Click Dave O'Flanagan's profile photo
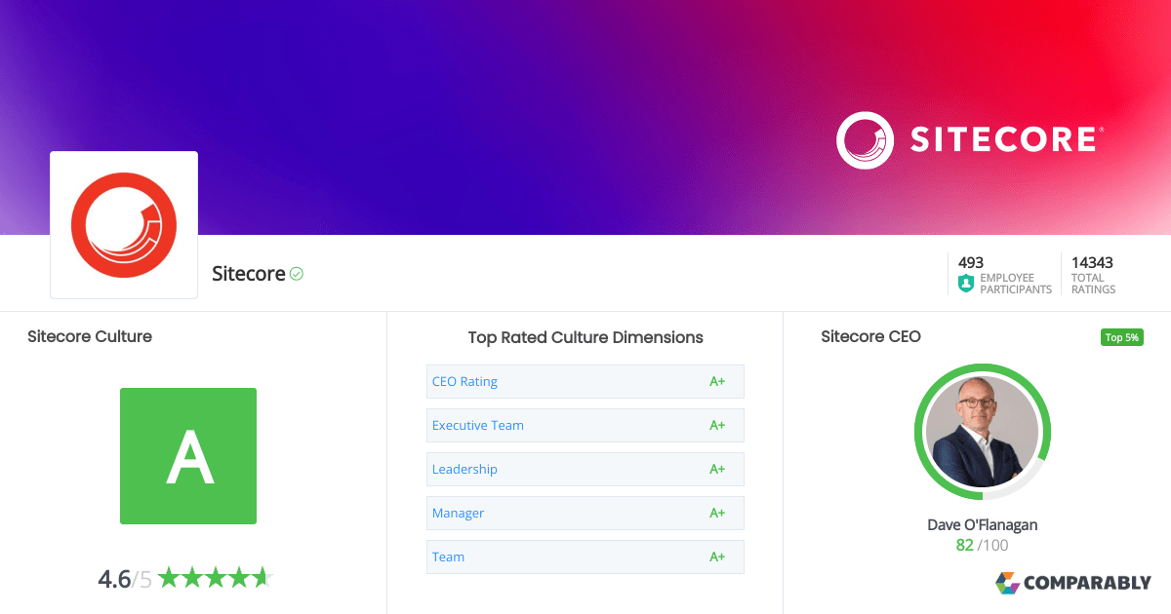Screen dimensions: 1171x614 (x=982, y=431)
